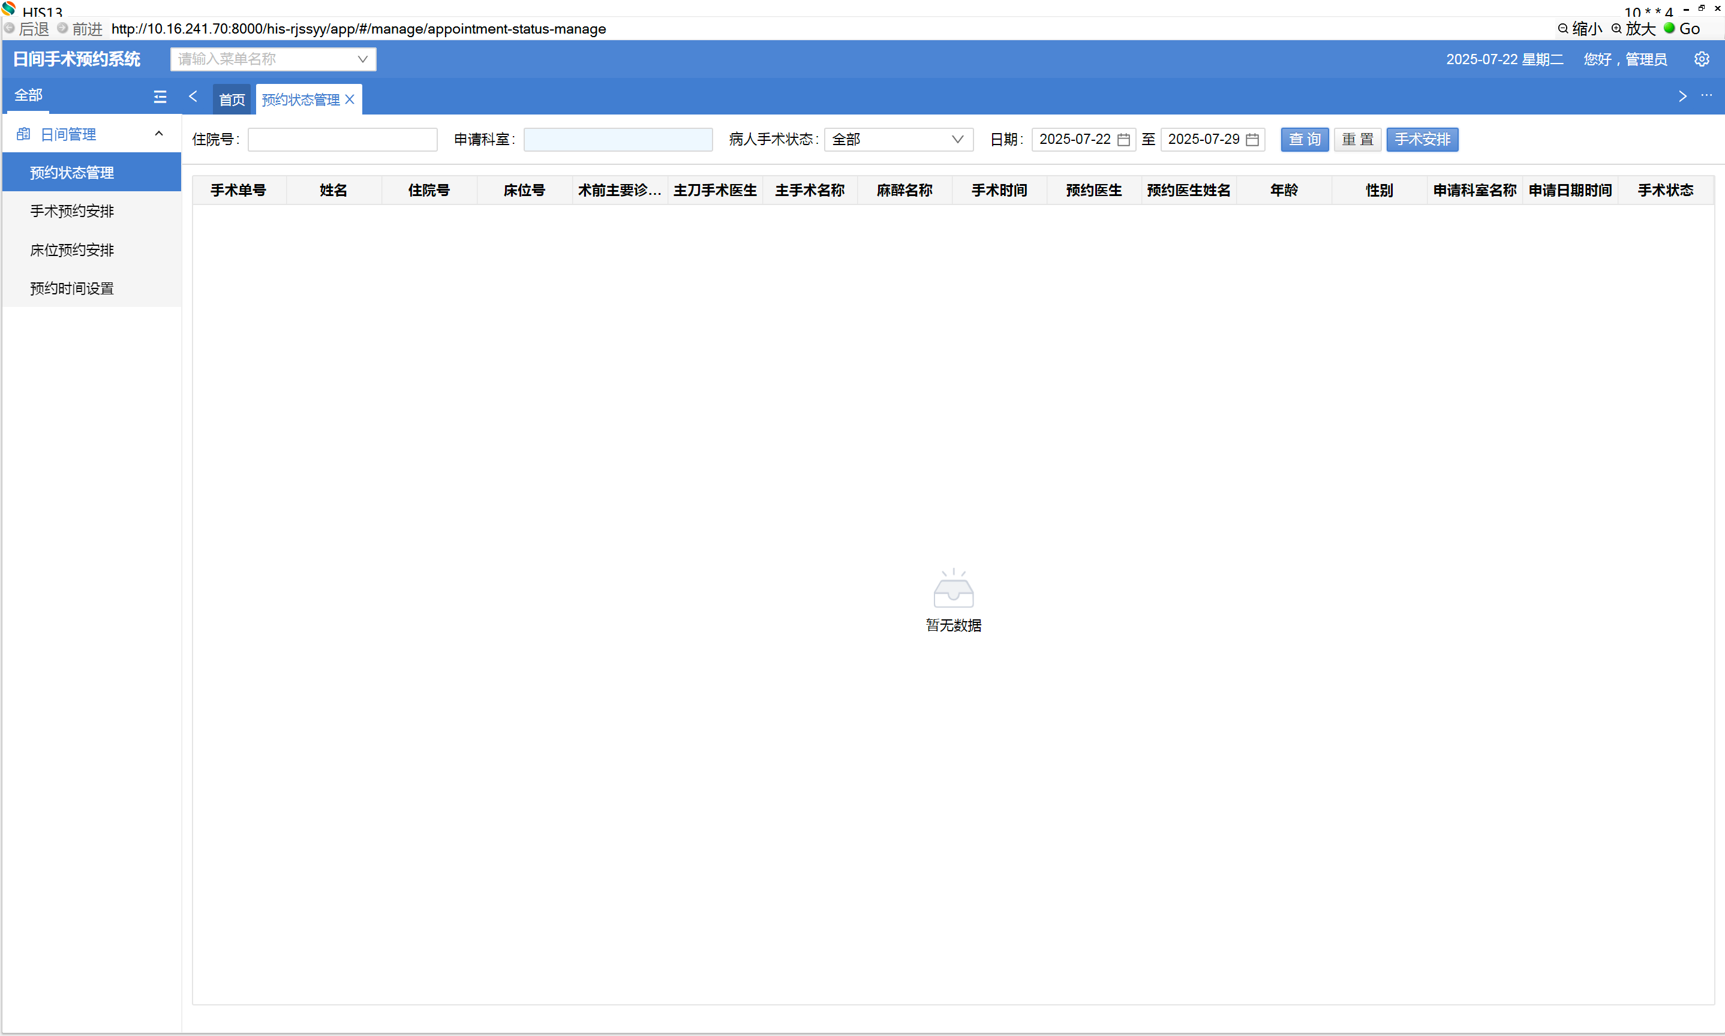
Task: Open 手术预约安排 in sidebar
Action: click(72, 212)
